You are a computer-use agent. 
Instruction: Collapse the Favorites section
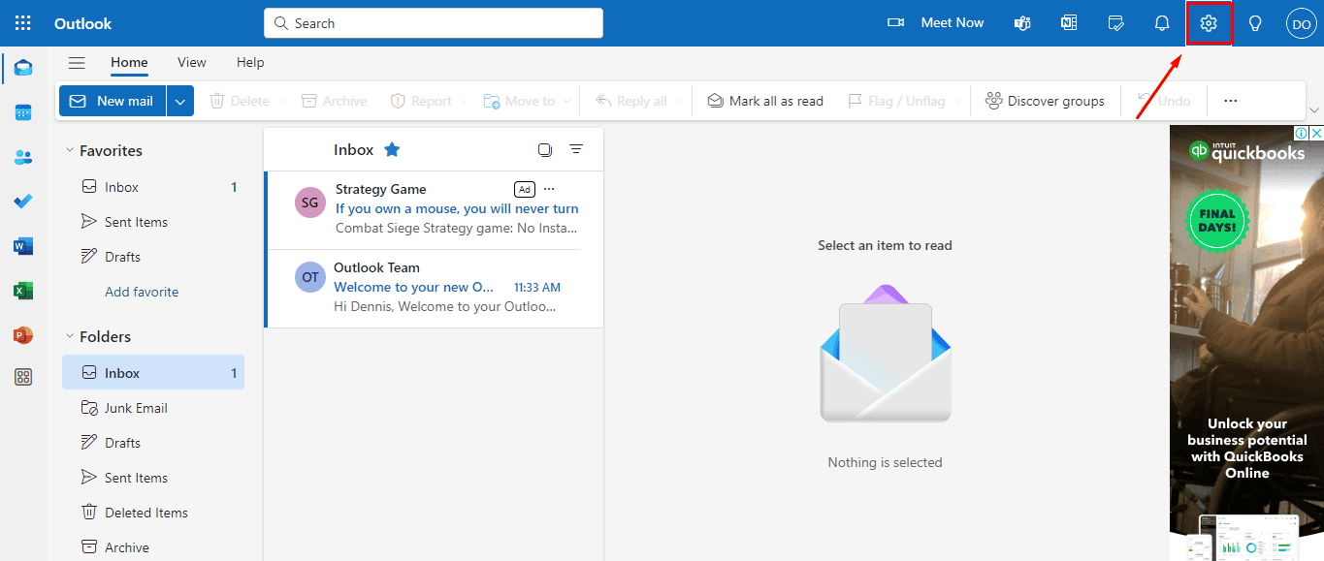point(70,150)
